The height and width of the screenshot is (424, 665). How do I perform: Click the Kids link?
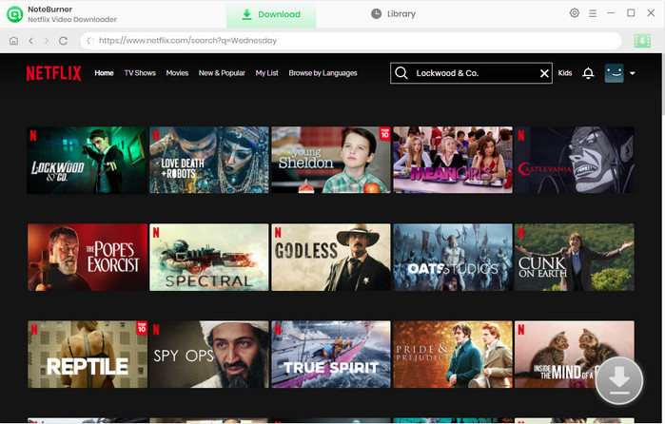[x=565, y=73]
